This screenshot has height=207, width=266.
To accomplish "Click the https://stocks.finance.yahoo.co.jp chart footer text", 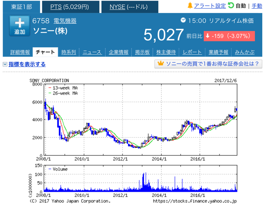I will pyautogui.click(x=195, y=201).
